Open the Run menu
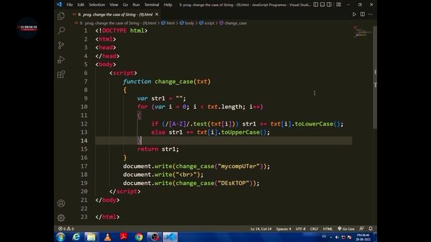The height and width of the screenshot is (242, 431). coord(136,5)
